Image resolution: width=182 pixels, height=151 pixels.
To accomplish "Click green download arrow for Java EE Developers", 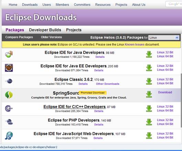I will pos(149,68).
